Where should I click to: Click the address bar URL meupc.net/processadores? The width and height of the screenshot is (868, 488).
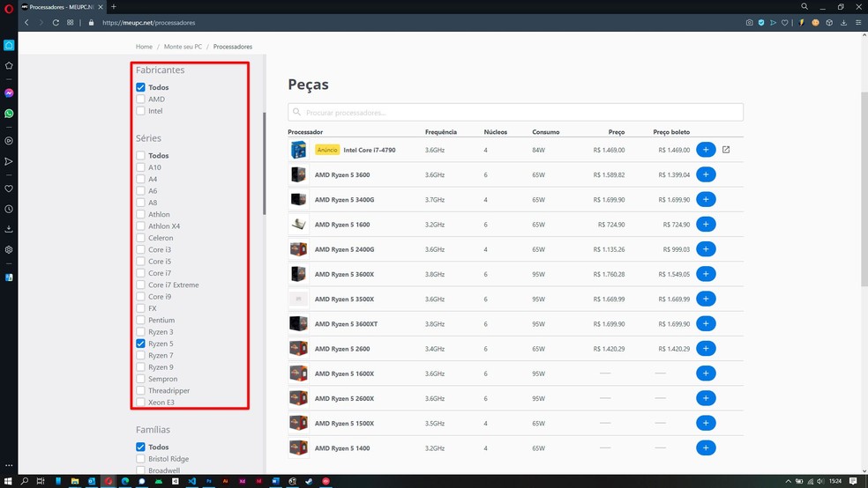click(149, 23)
